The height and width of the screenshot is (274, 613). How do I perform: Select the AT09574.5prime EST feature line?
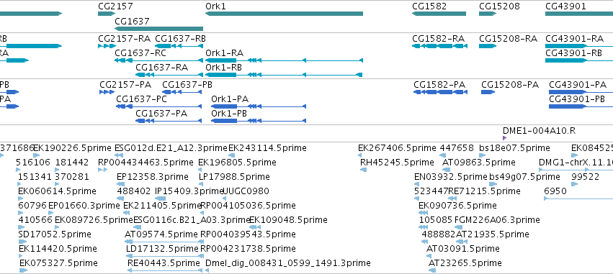pos(162,242)
